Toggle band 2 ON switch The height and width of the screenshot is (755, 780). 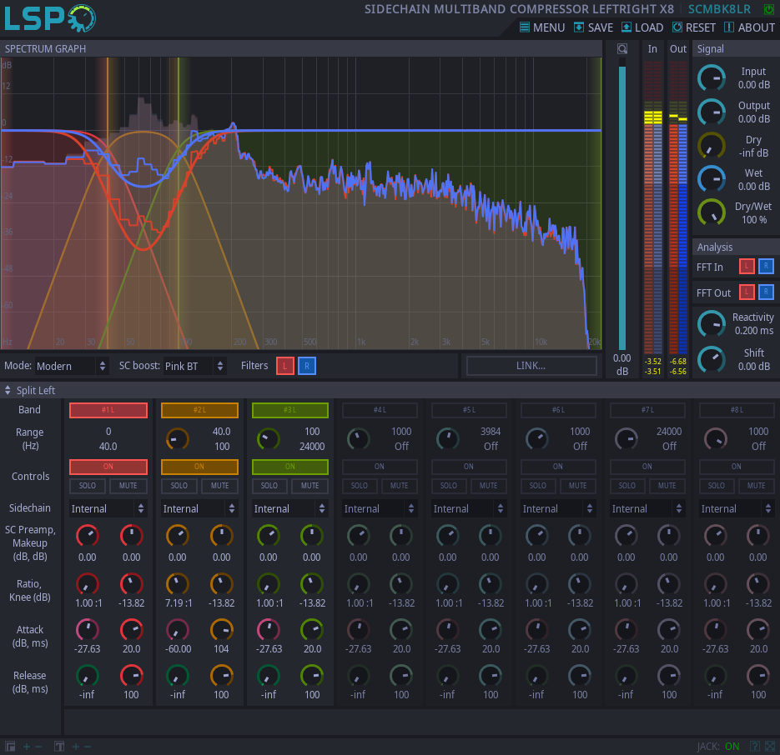click(x=199, y=467)
